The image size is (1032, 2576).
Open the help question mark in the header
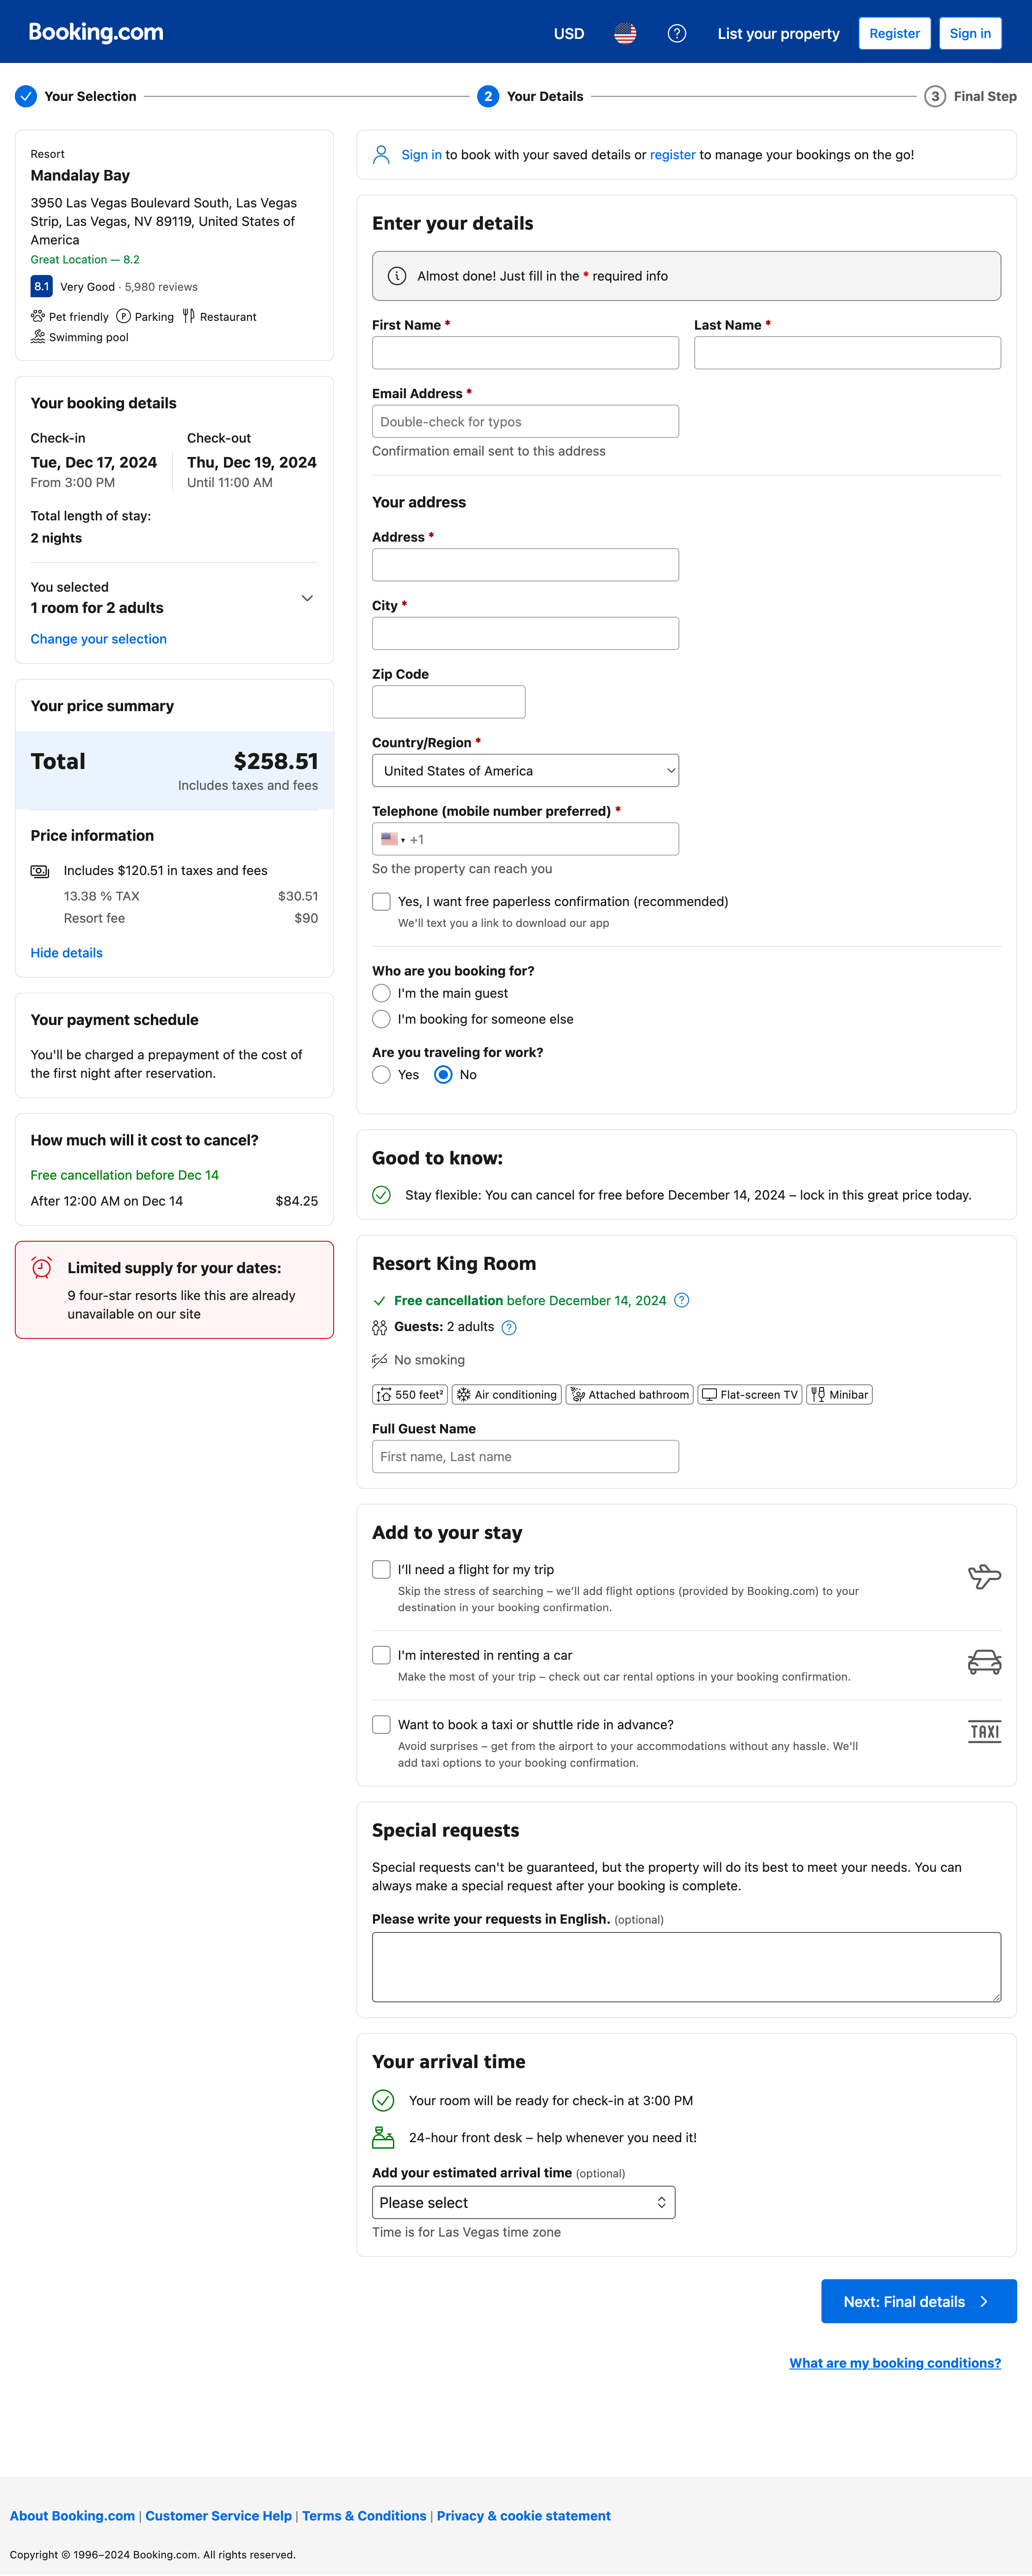pyautogui.click(x=677, y=33)
